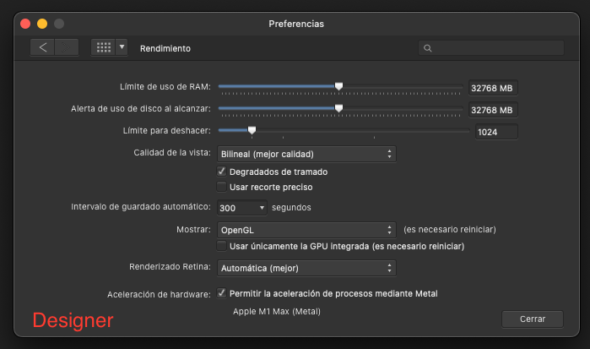
Task: Click the disk usage alert slider handle
Action: pos(338,108)
